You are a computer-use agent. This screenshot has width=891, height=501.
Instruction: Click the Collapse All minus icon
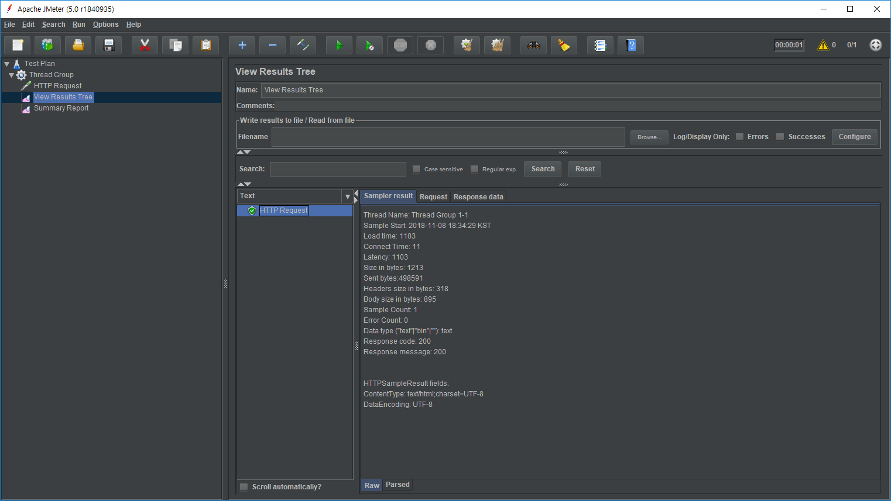point(273,45)
